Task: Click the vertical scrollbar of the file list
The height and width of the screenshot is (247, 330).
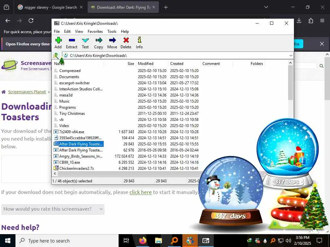Action: pos(290,82)
